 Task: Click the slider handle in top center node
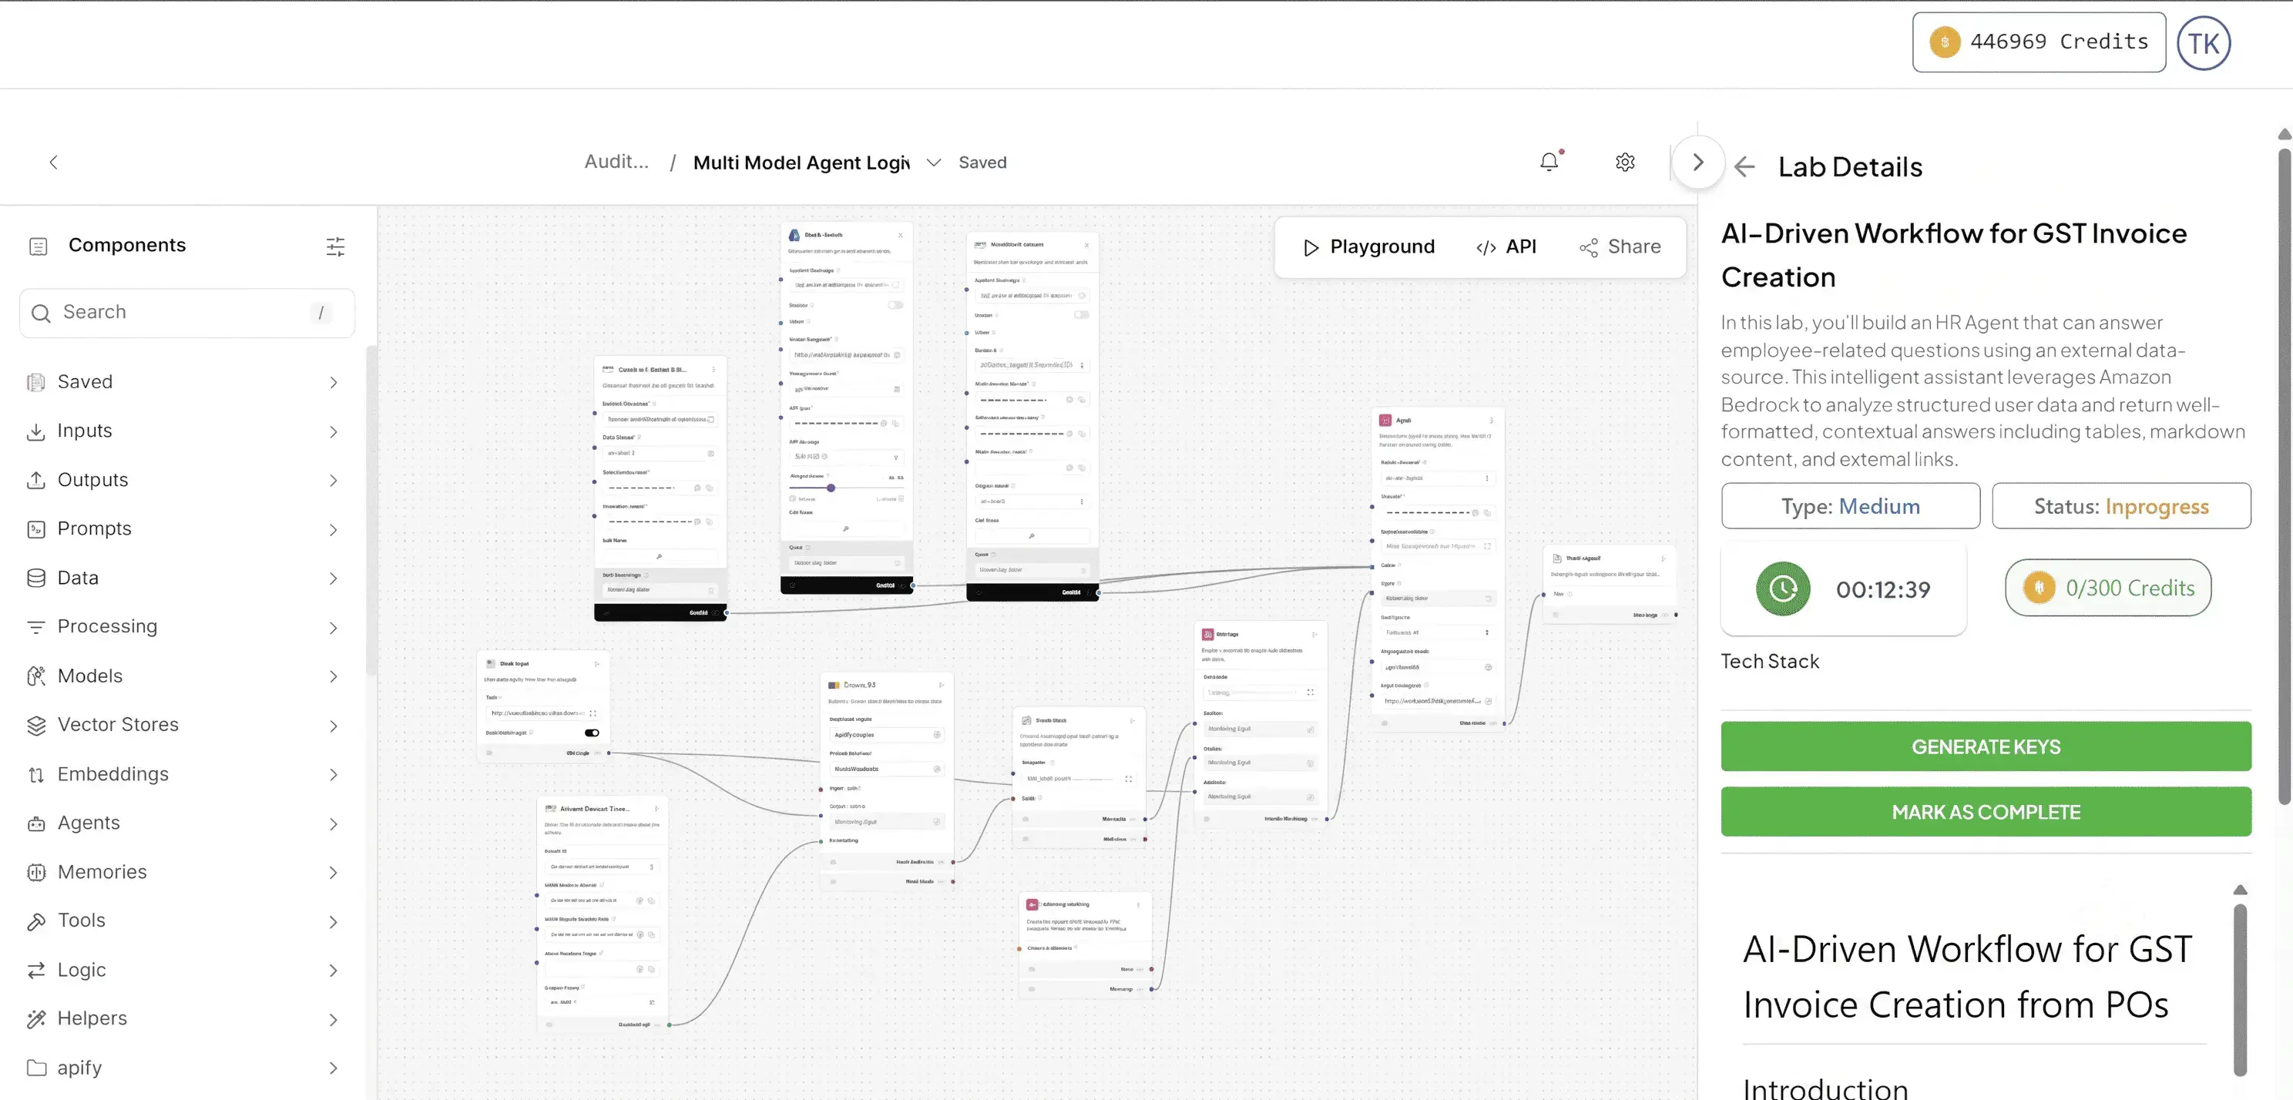[831, 488]
